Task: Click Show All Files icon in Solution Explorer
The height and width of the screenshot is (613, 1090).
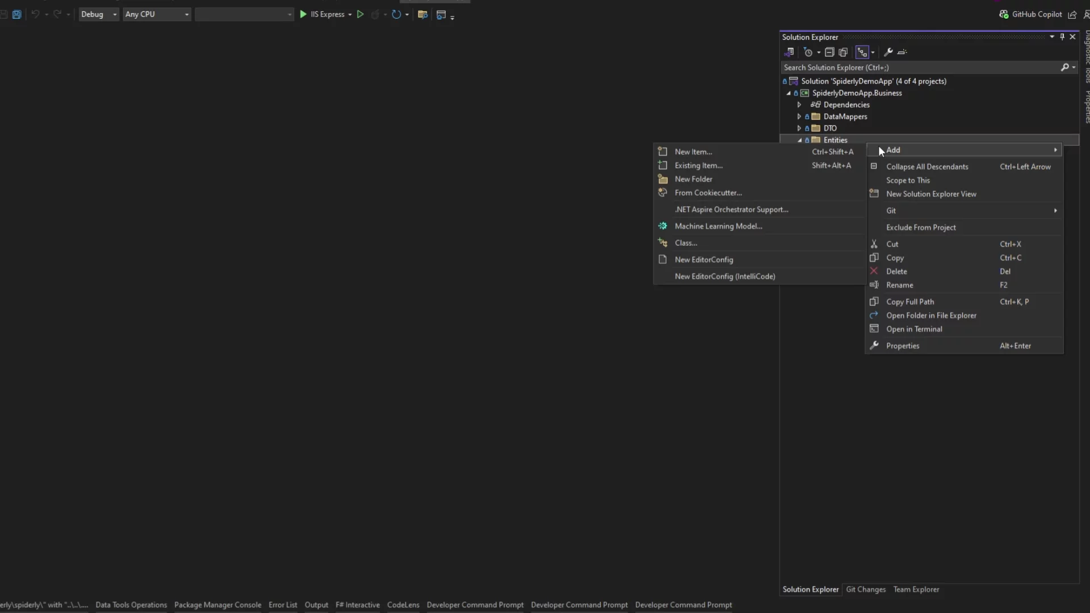Action: (844, 52)
